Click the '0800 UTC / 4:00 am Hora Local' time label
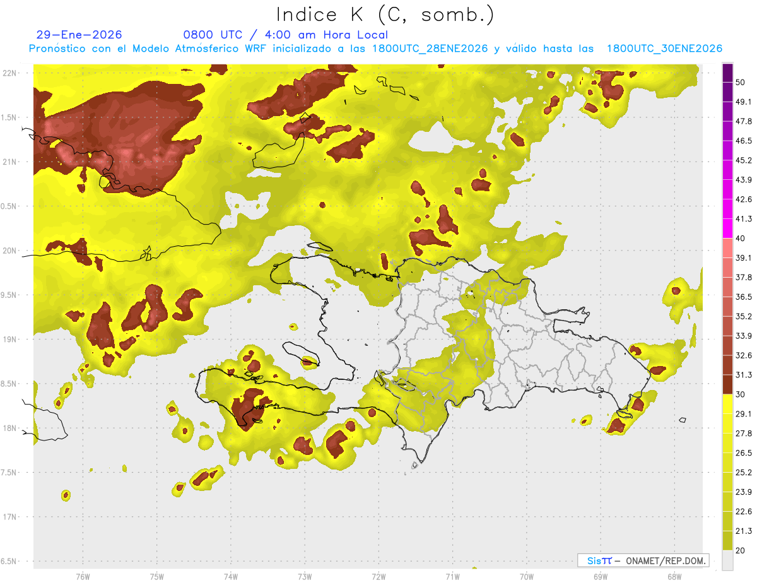 click(x=285, y=35)
